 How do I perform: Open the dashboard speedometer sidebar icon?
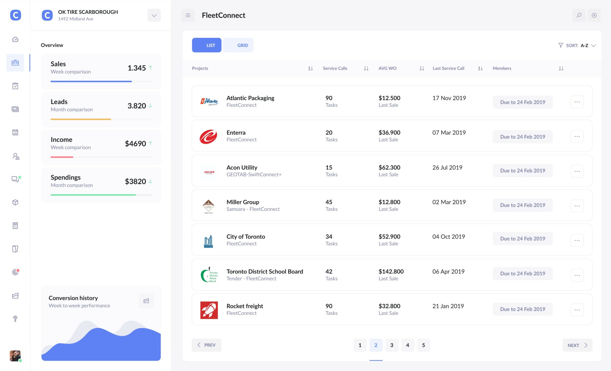15,39
